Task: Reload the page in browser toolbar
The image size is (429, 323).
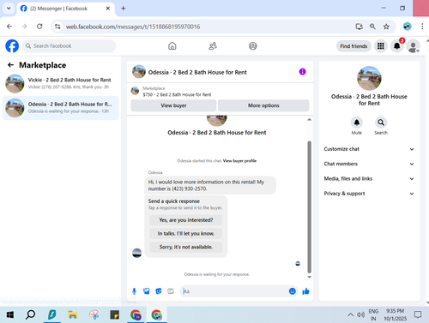Action: (39, 27)
